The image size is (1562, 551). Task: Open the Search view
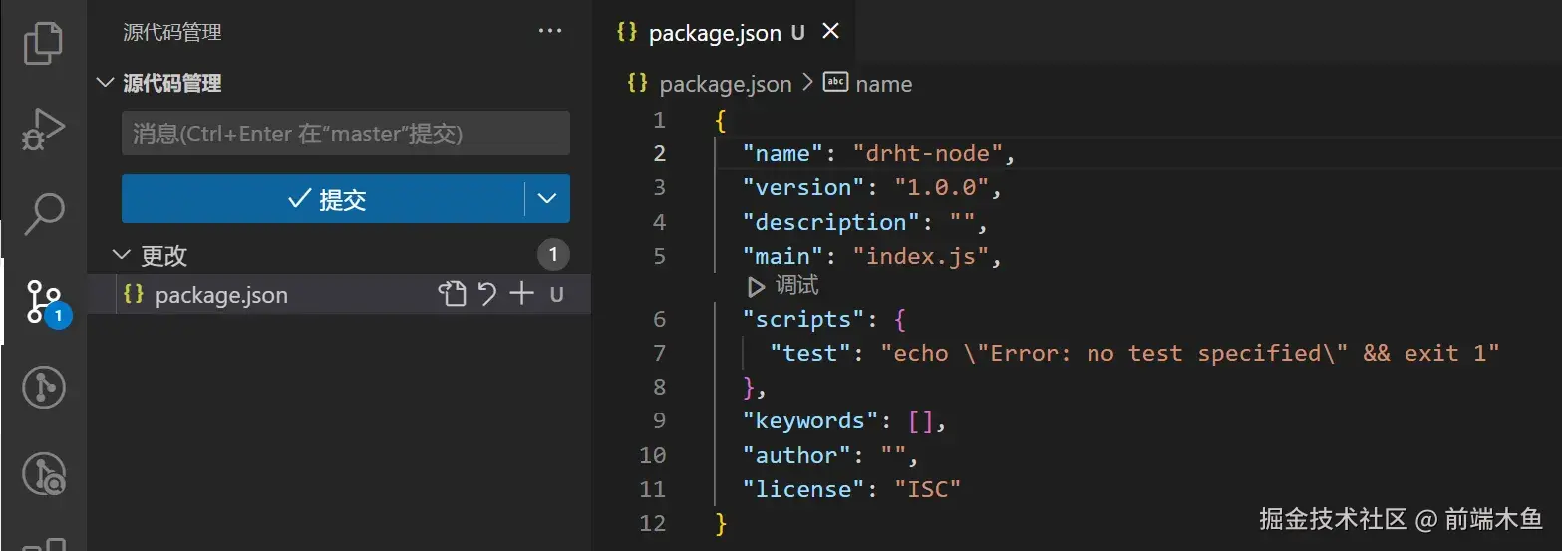tap(43, 213)
